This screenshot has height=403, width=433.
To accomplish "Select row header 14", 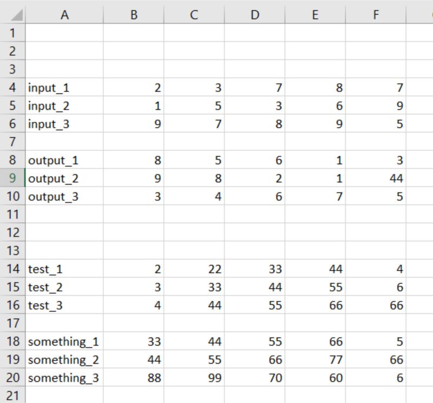I will (12, 269).
